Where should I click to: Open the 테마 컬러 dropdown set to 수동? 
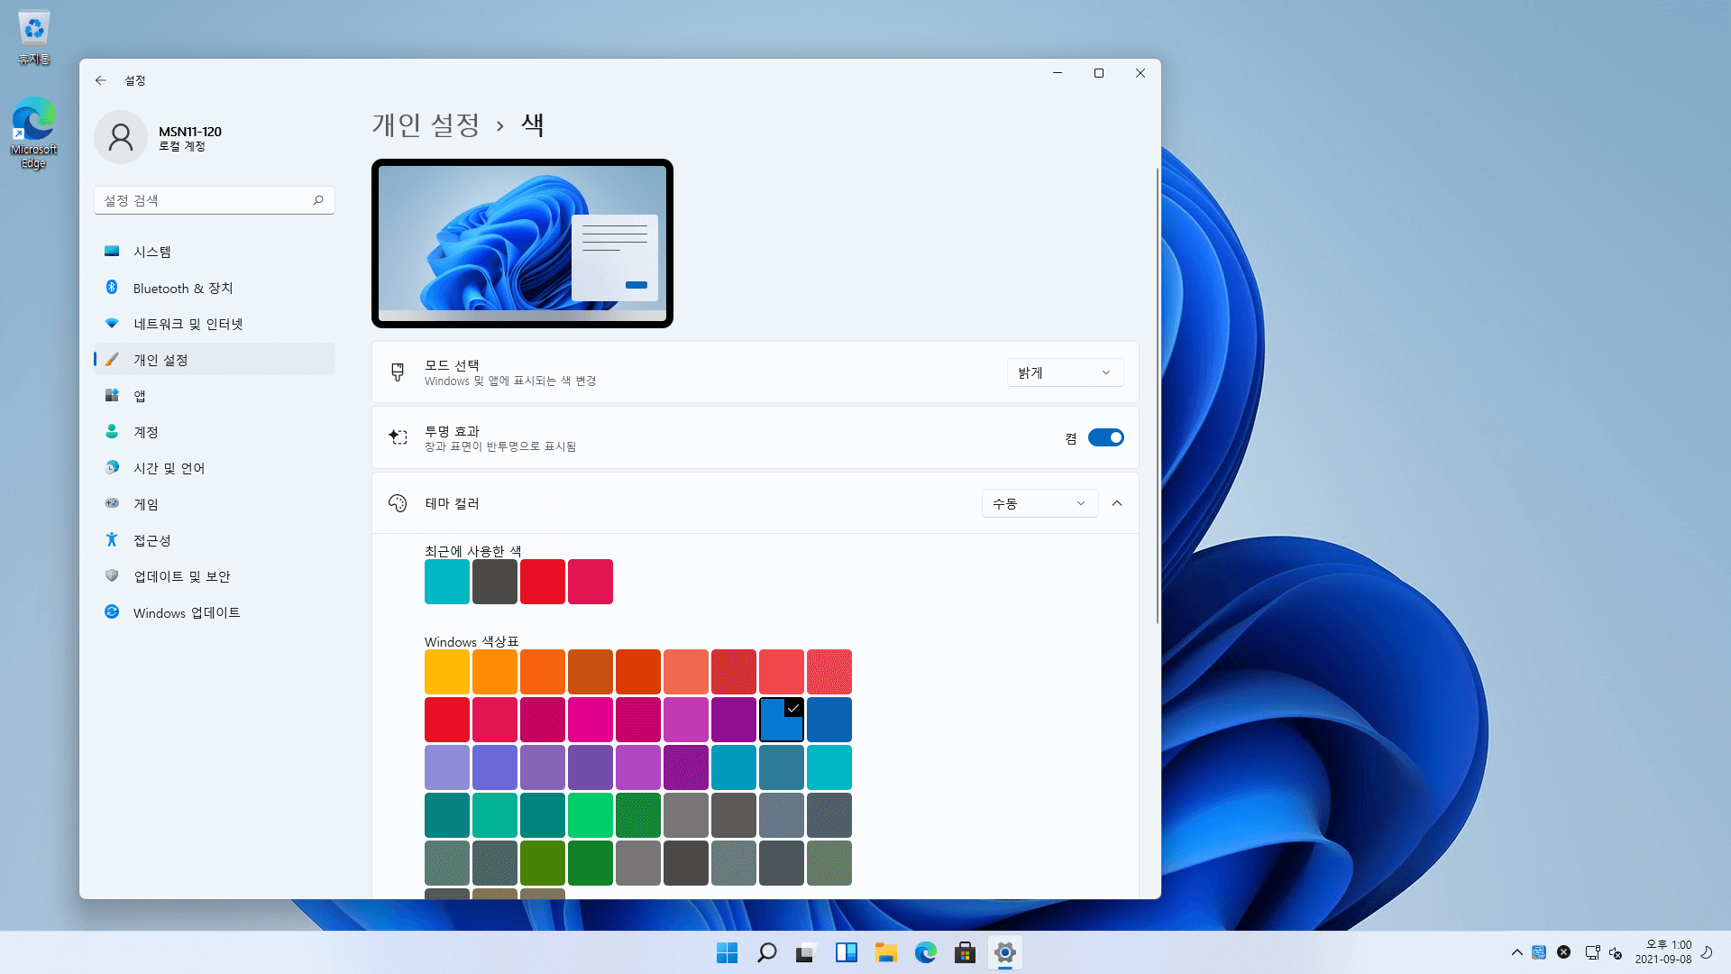point(1040,503)
